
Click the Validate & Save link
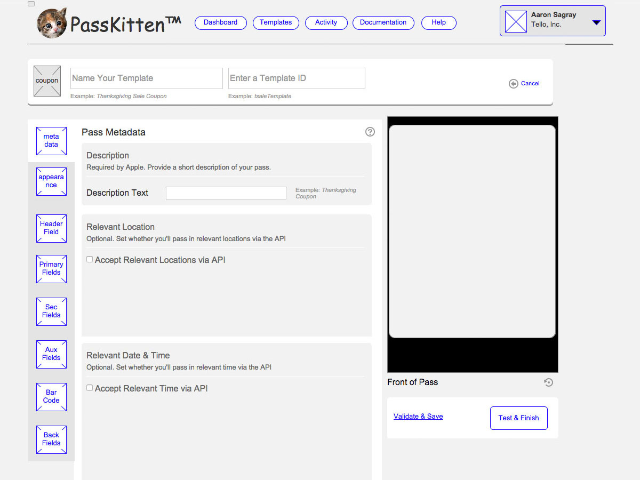point(418,417)
